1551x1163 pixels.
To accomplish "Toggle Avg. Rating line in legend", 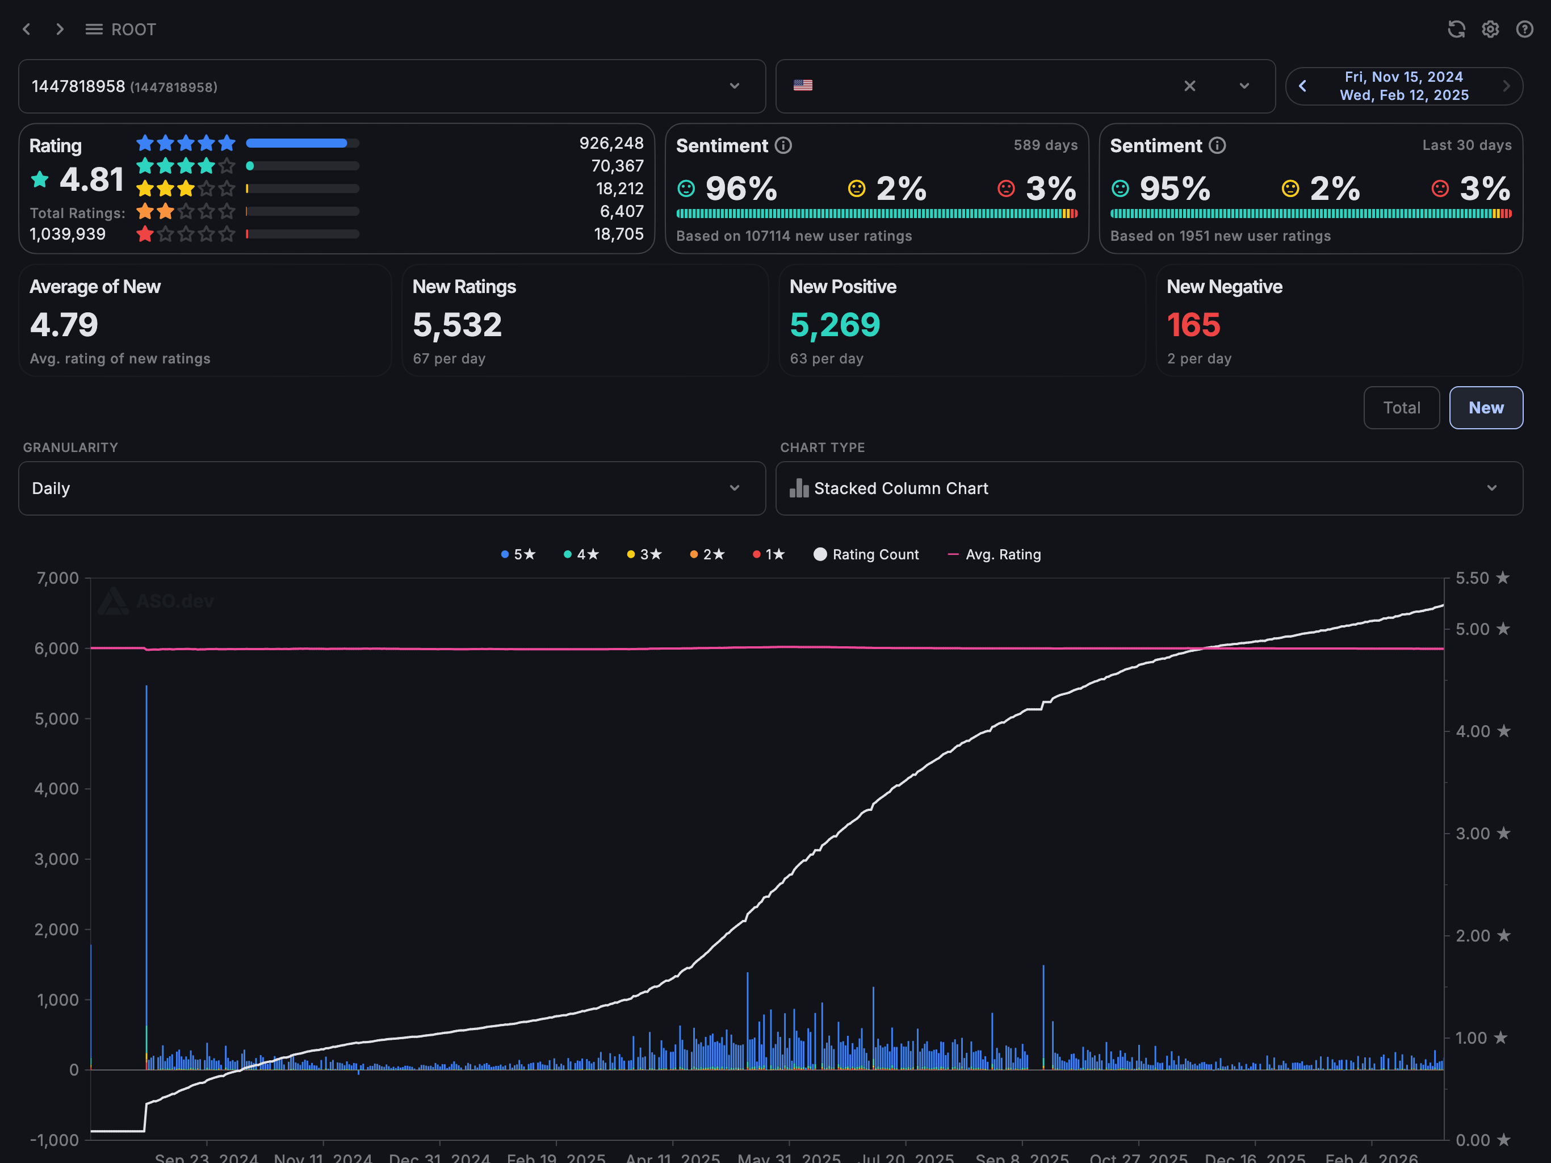I will (994, 554).
